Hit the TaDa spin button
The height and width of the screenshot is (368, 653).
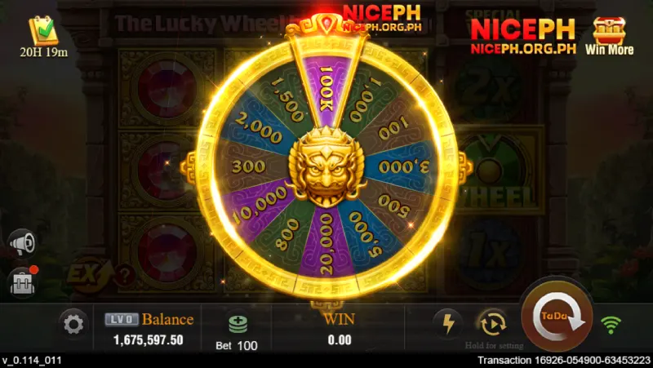(557, 317)
